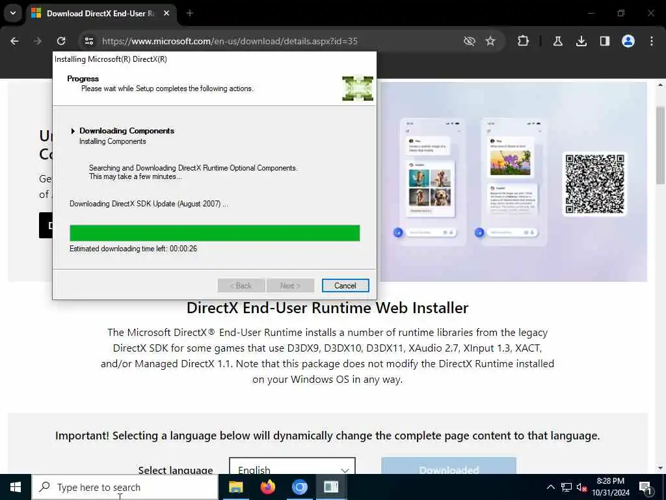Screen dimensions: 666x500
Task: Toggle the browser side panel
Action: point(604,41)
